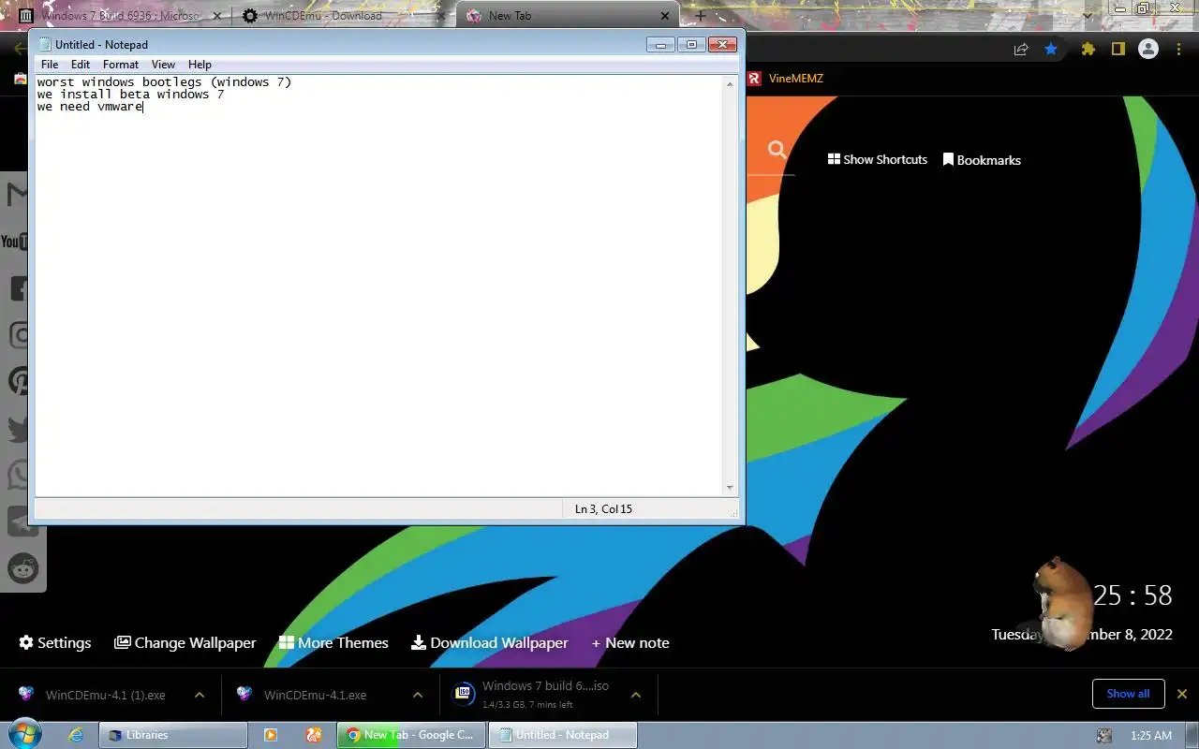Toggle the bookmark star in Chrome

[1051, 50]
